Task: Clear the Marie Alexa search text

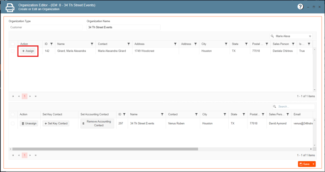Action: [310, 36]
